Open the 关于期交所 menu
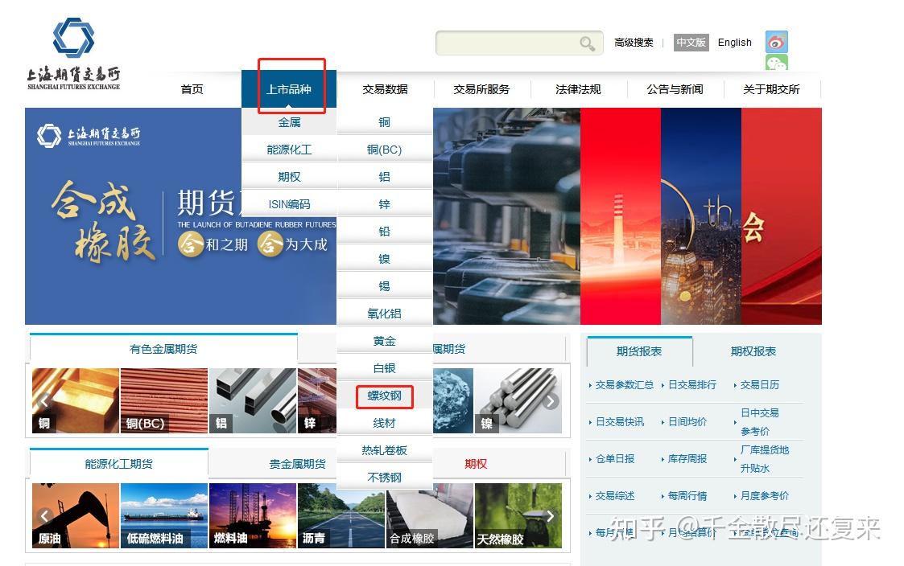The image size is (904, 566). pos(770,90)
